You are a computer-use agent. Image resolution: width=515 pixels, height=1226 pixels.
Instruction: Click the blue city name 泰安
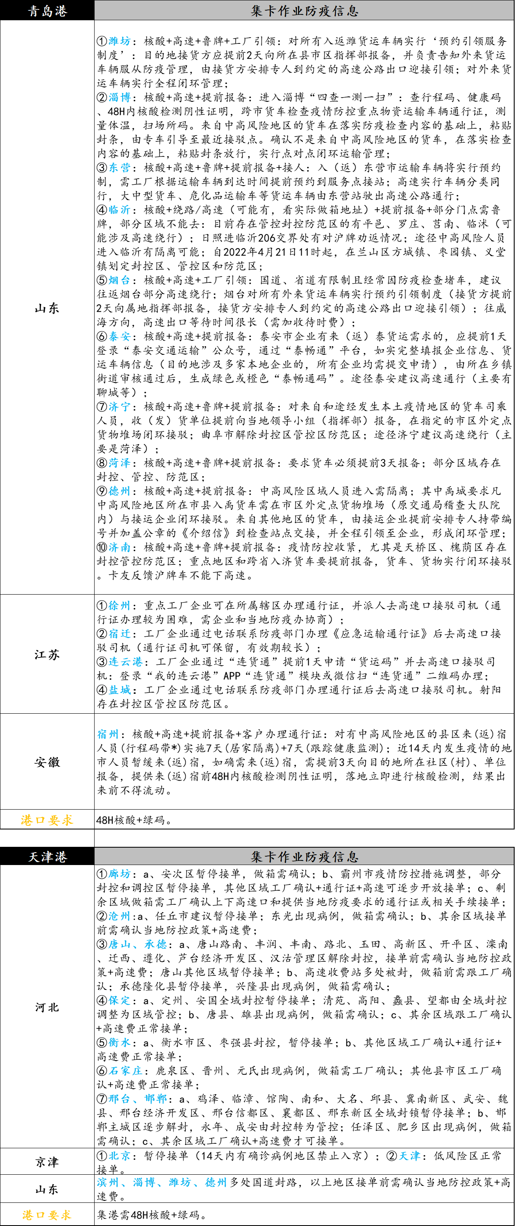[119, 337]
